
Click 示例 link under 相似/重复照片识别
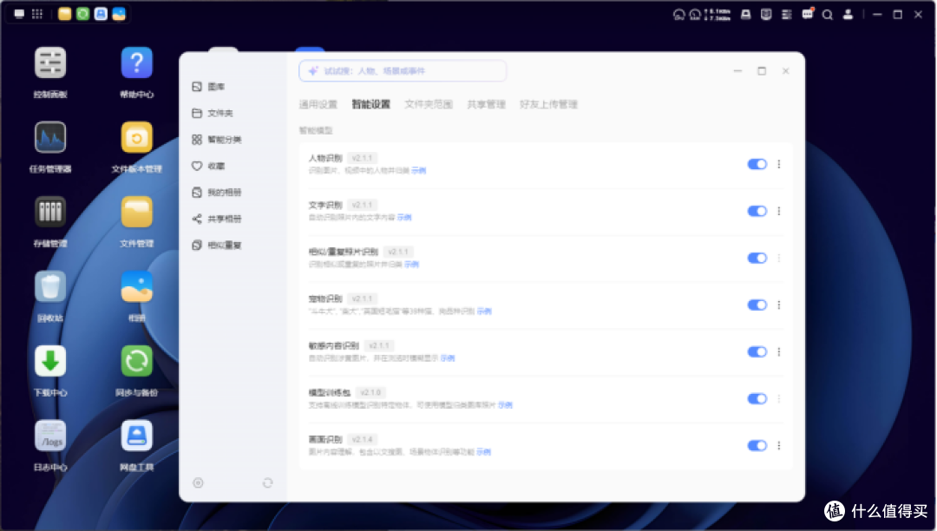click(412, 265)
